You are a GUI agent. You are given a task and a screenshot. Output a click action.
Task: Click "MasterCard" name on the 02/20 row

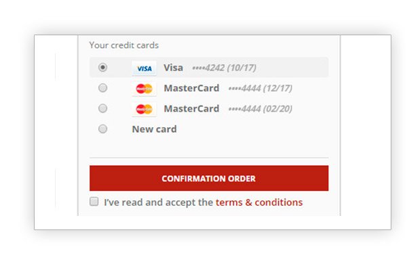click(x=191, y=108)
